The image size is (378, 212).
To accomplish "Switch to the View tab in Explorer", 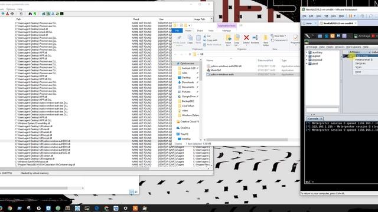I will tap(211, 31).
